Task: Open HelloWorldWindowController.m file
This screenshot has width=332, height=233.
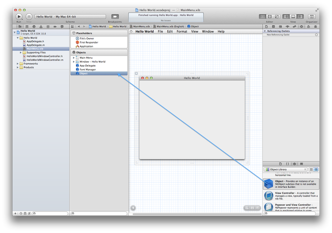Action: [x=45, y=60]
